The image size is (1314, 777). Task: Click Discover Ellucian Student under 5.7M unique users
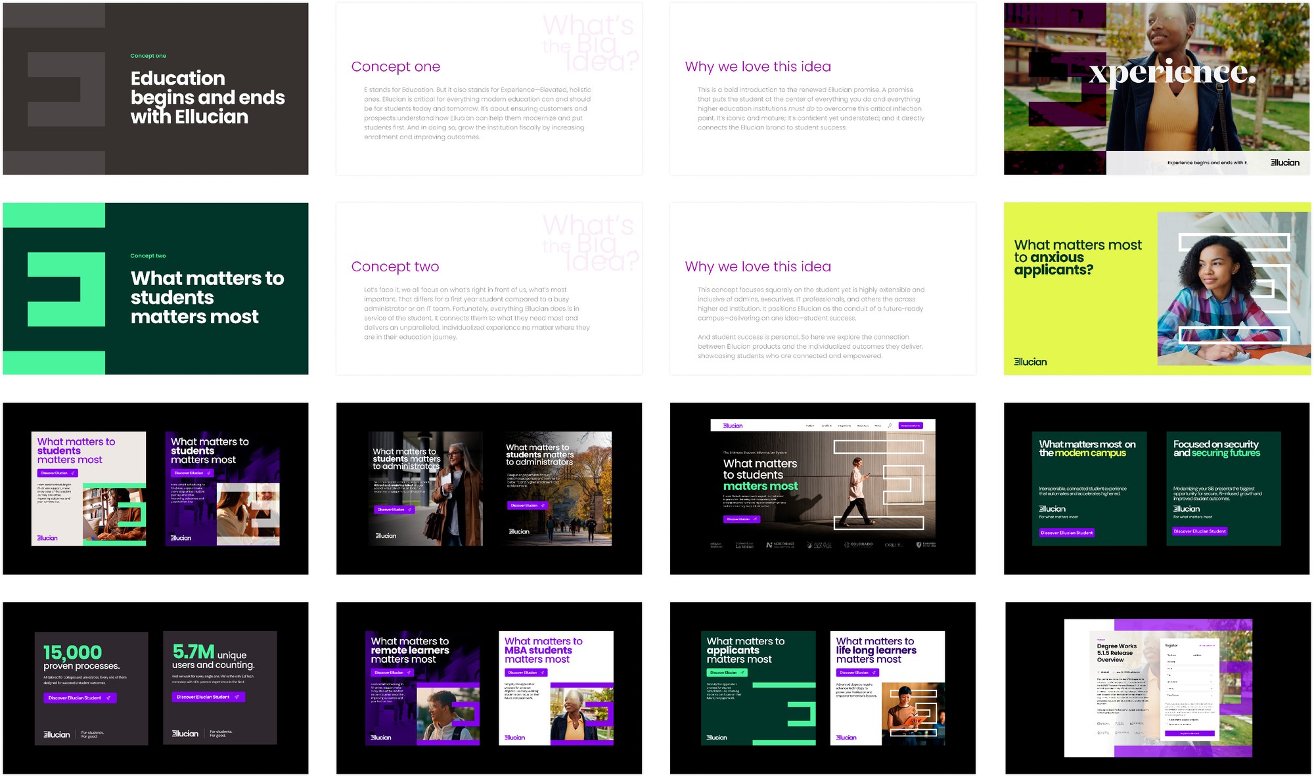tap(208, 697)
